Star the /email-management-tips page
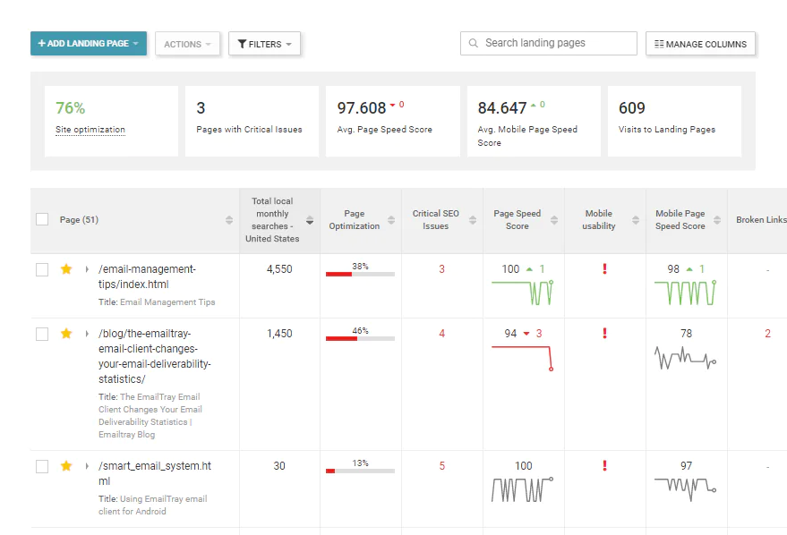 click(65, 268)
